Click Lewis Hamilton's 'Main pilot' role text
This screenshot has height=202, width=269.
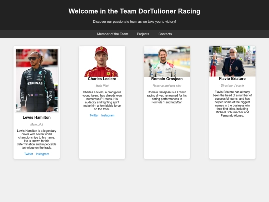pyautogui.click(x=37, y=124)
